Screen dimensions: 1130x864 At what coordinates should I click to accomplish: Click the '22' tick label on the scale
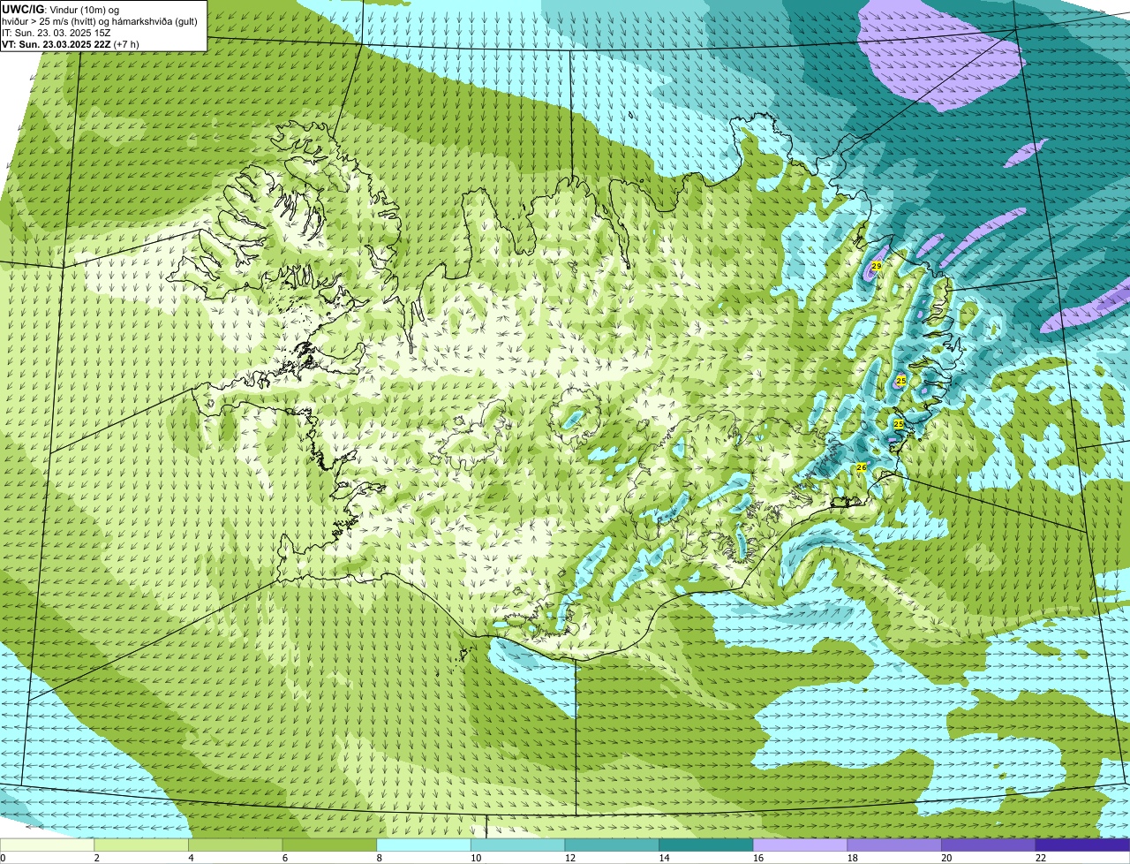click(1041, 858)
